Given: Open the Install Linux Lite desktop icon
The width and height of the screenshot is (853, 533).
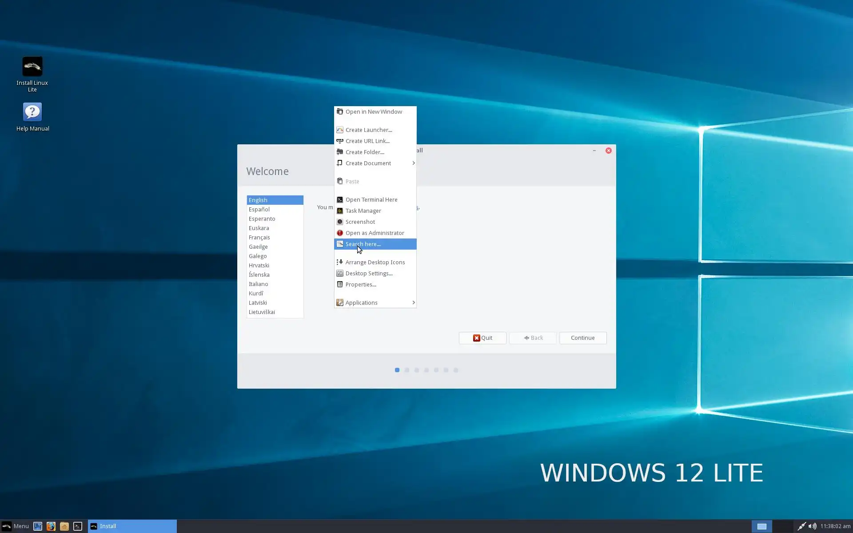Looking at the screenshot, I should click(32, 67).
